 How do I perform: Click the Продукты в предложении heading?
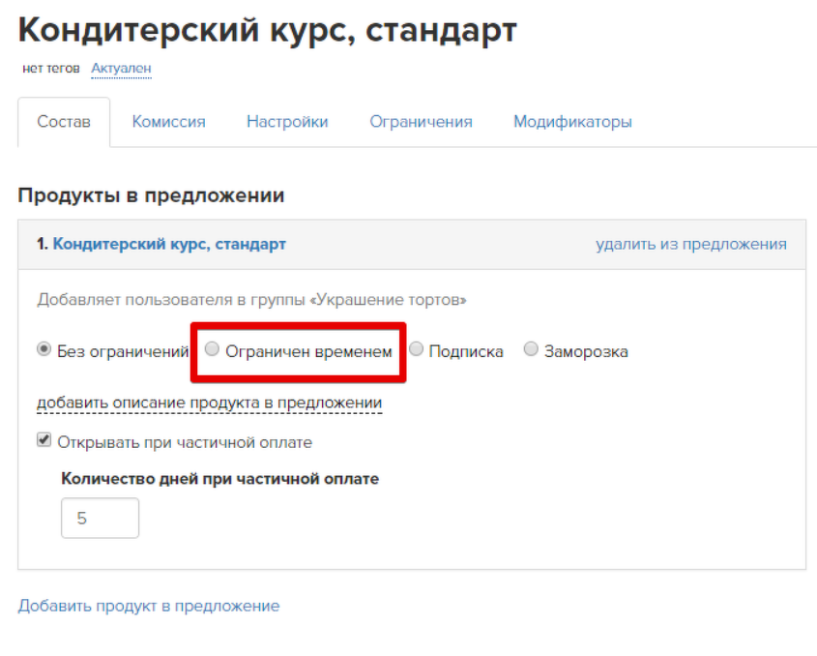click(x=151, y=195)
